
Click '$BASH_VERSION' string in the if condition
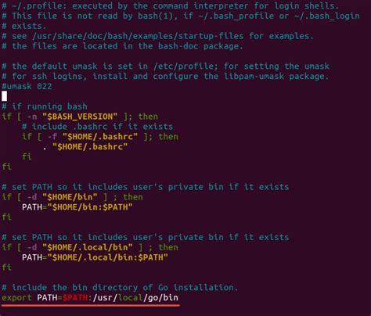pos(80,117)
